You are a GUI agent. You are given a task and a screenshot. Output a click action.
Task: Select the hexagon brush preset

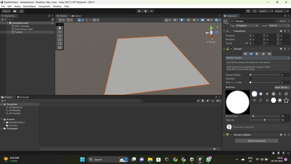tap(274, 100)
